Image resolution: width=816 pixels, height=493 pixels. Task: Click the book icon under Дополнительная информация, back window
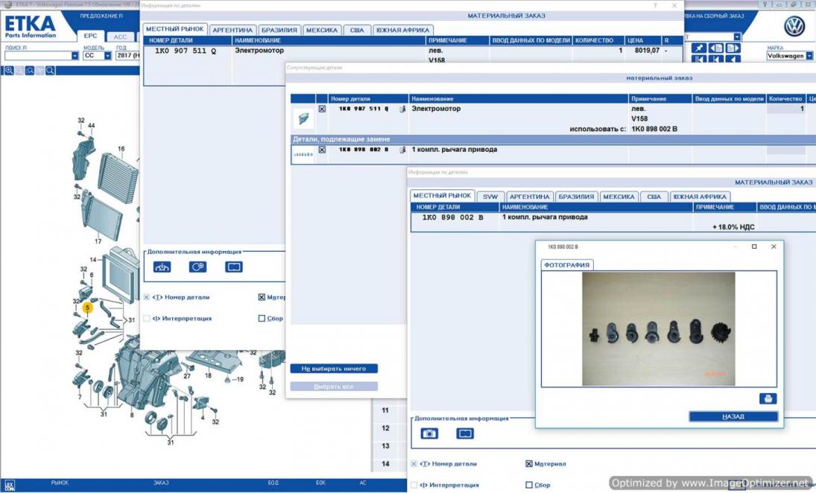[234, 267]
